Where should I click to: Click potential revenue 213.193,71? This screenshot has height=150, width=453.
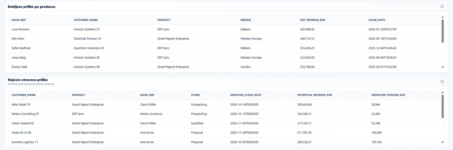pos(305,123)
